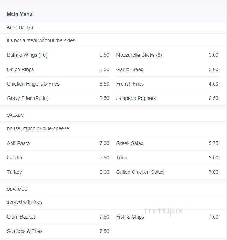Click the Anti-Pasto salad
The height and width of the screenshot is (240, 227).
coord(18,143)
